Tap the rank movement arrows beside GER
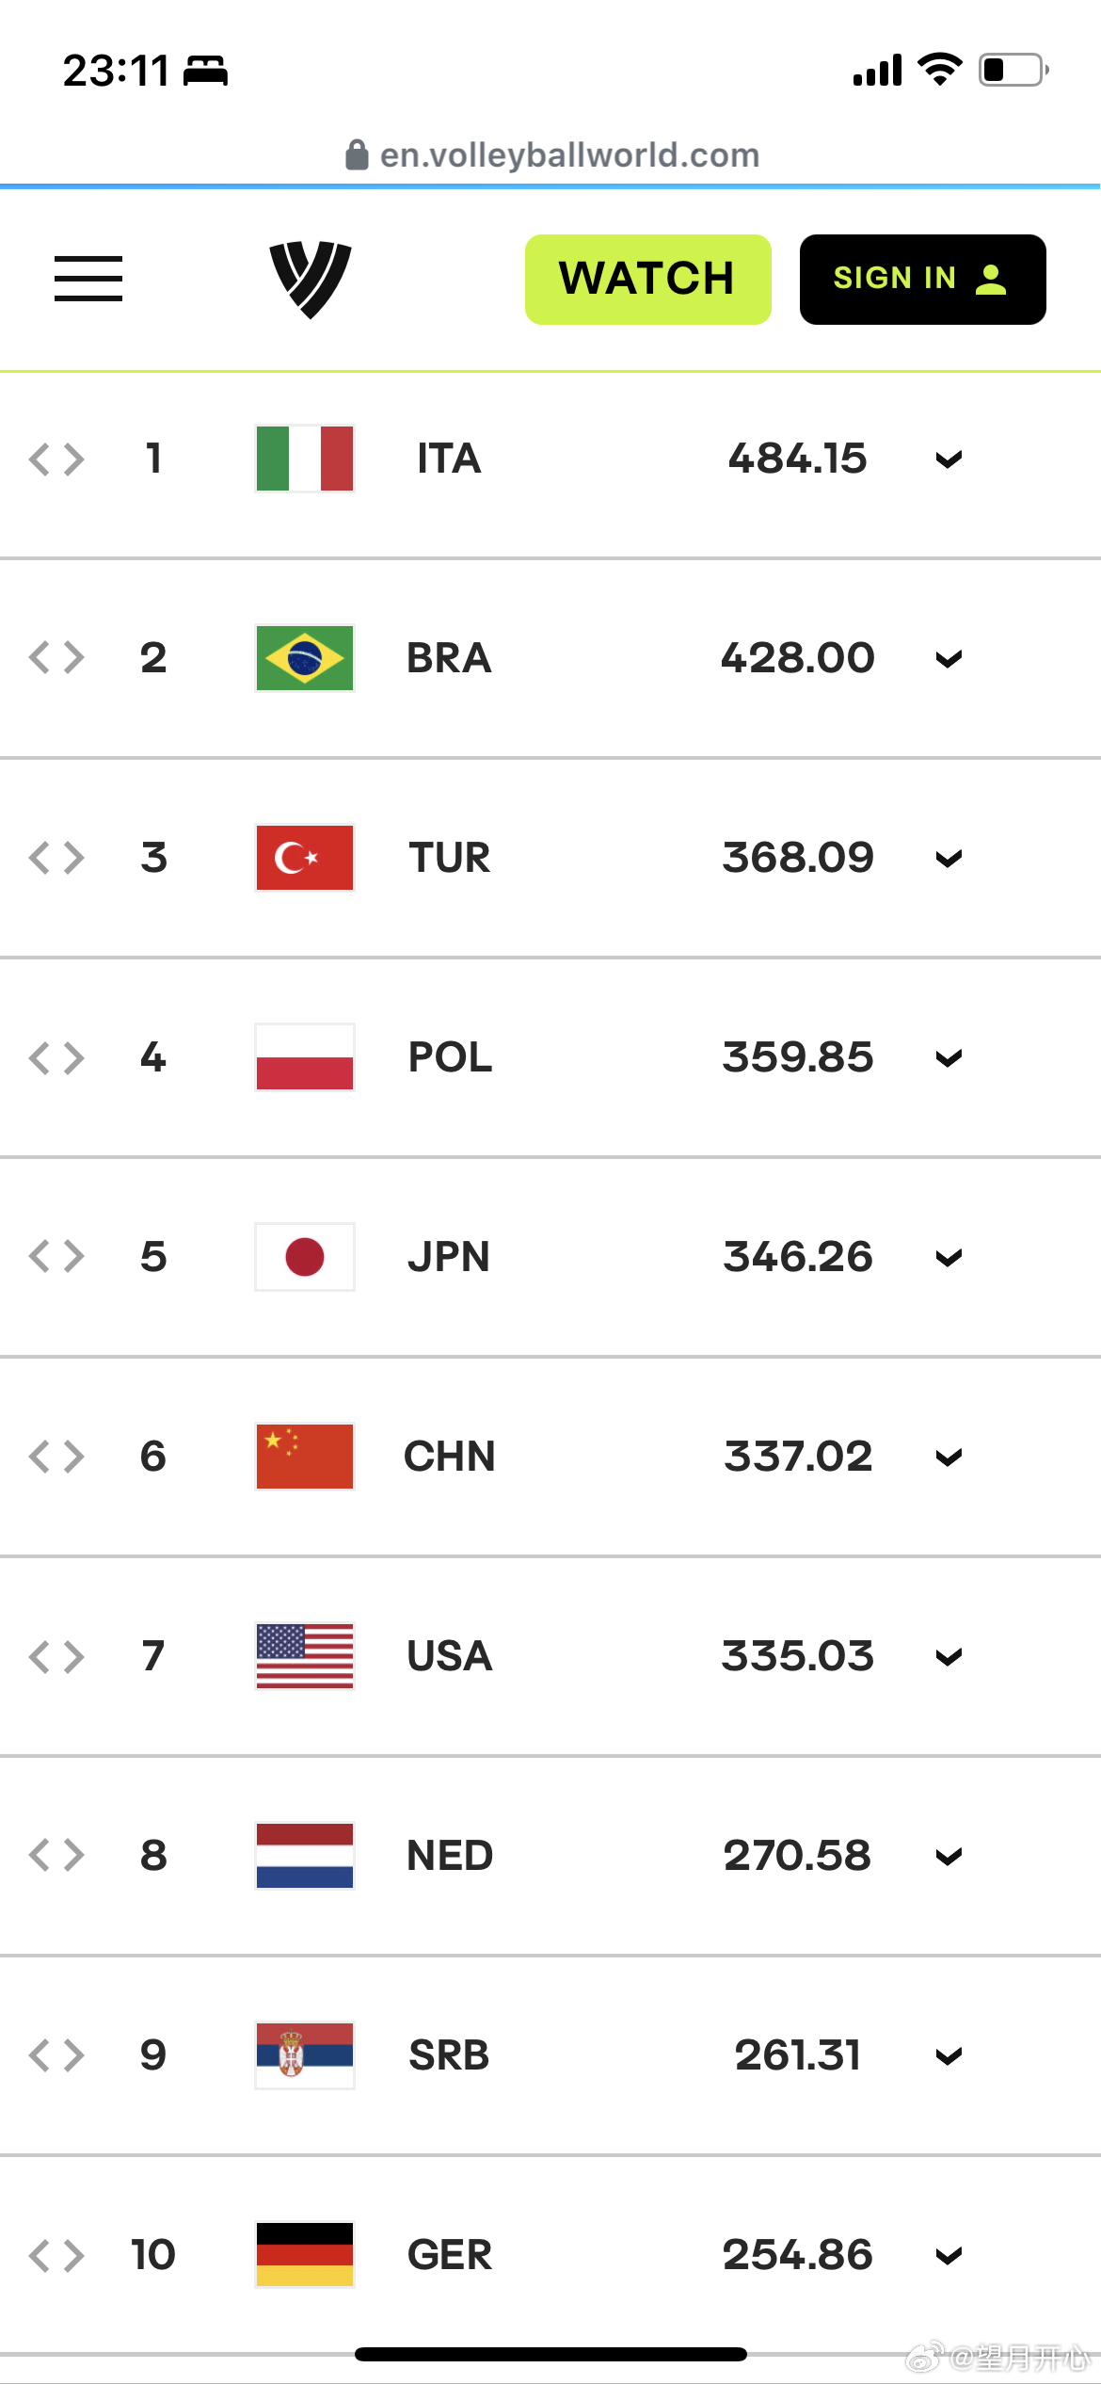This screenshot has height=2384, width=1101. 56,2255
